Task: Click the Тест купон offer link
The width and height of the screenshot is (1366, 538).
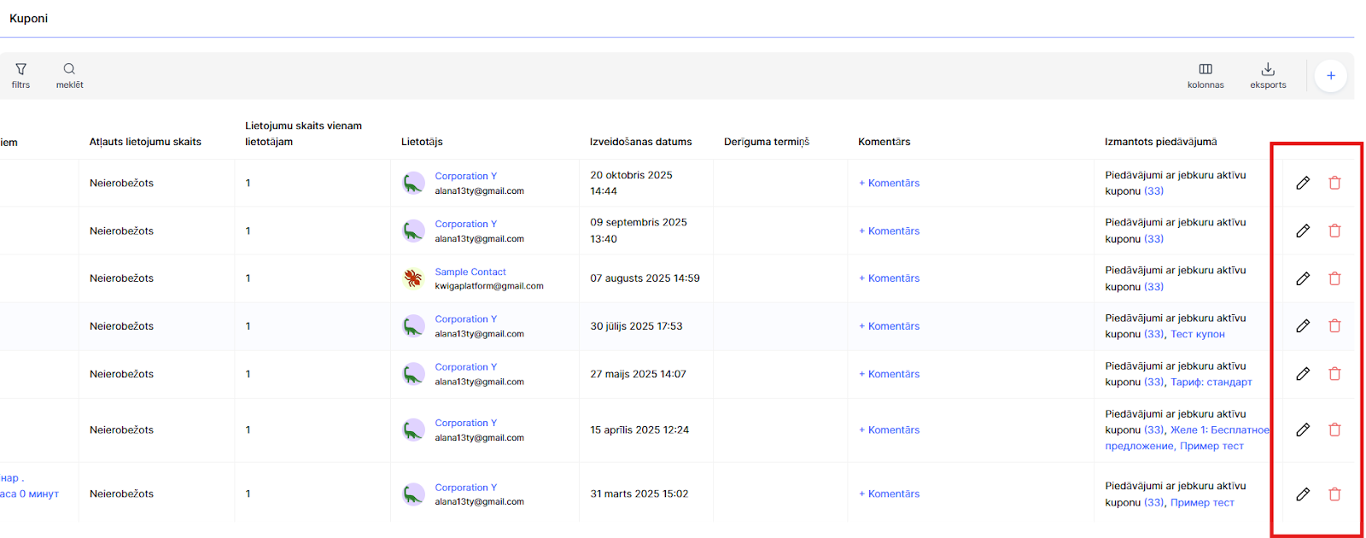Action: click(1197, 335)
